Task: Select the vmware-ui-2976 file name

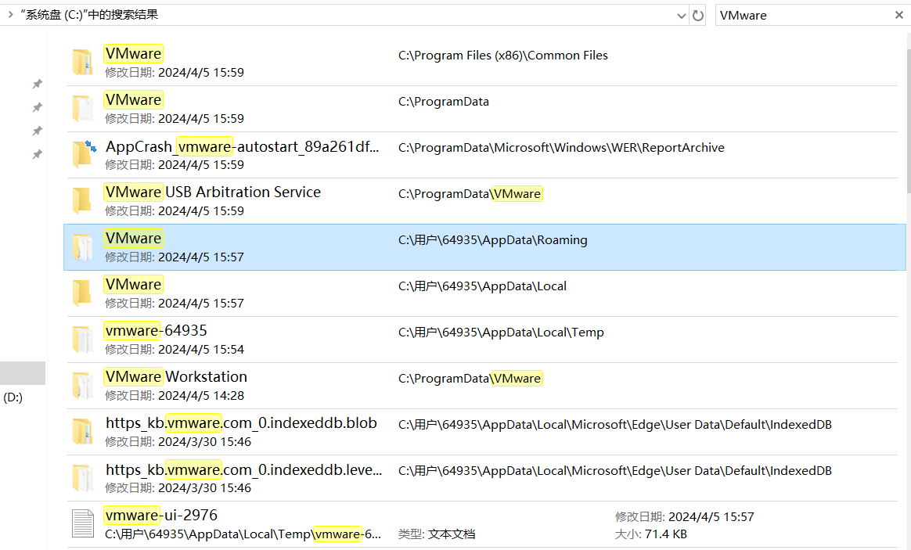Action: click(x=161, y=515)
